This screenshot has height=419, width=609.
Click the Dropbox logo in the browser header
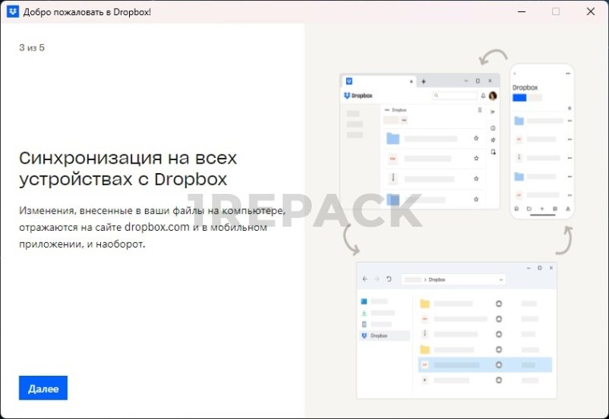[357, 95]
